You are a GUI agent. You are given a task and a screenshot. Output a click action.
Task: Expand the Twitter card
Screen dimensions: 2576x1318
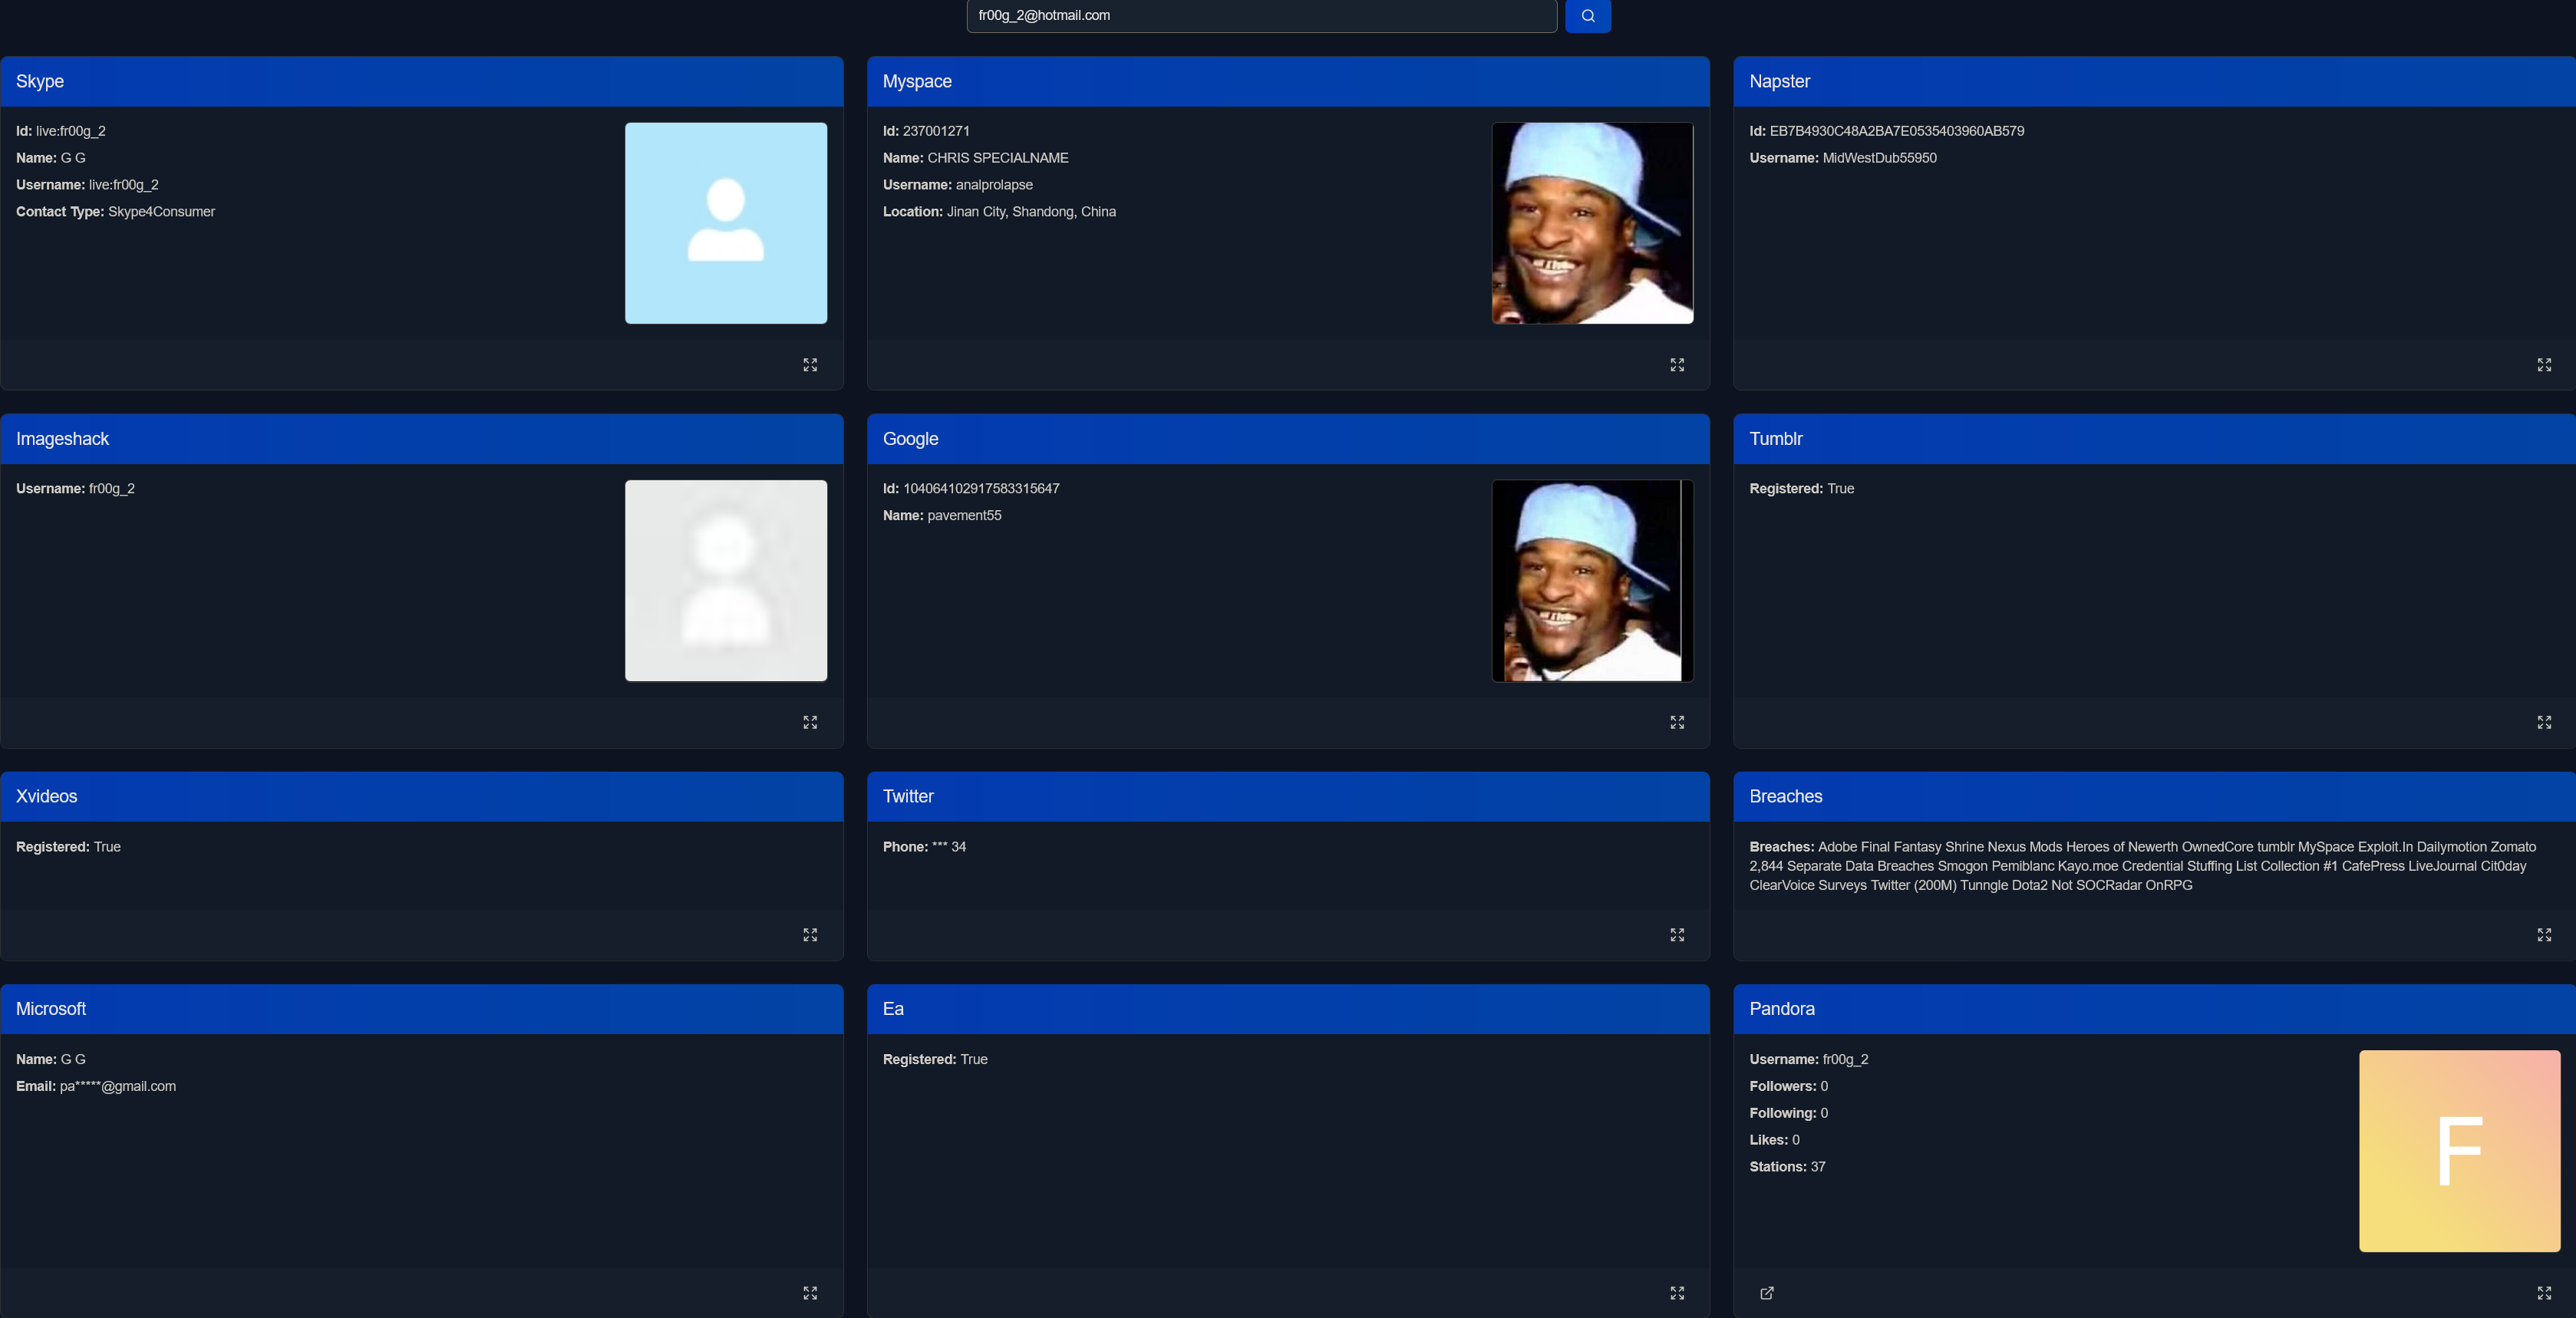(x=1677, y=935)
